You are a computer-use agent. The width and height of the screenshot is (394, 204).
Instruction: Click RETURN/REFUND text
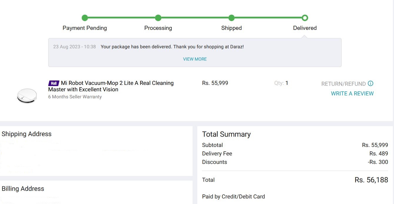pos(343,84)
